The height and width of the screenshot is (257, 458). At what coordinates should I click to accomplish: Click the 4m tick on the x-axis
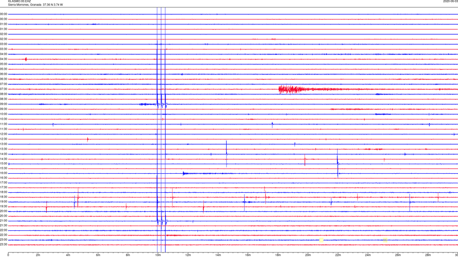tap(68, 255)
